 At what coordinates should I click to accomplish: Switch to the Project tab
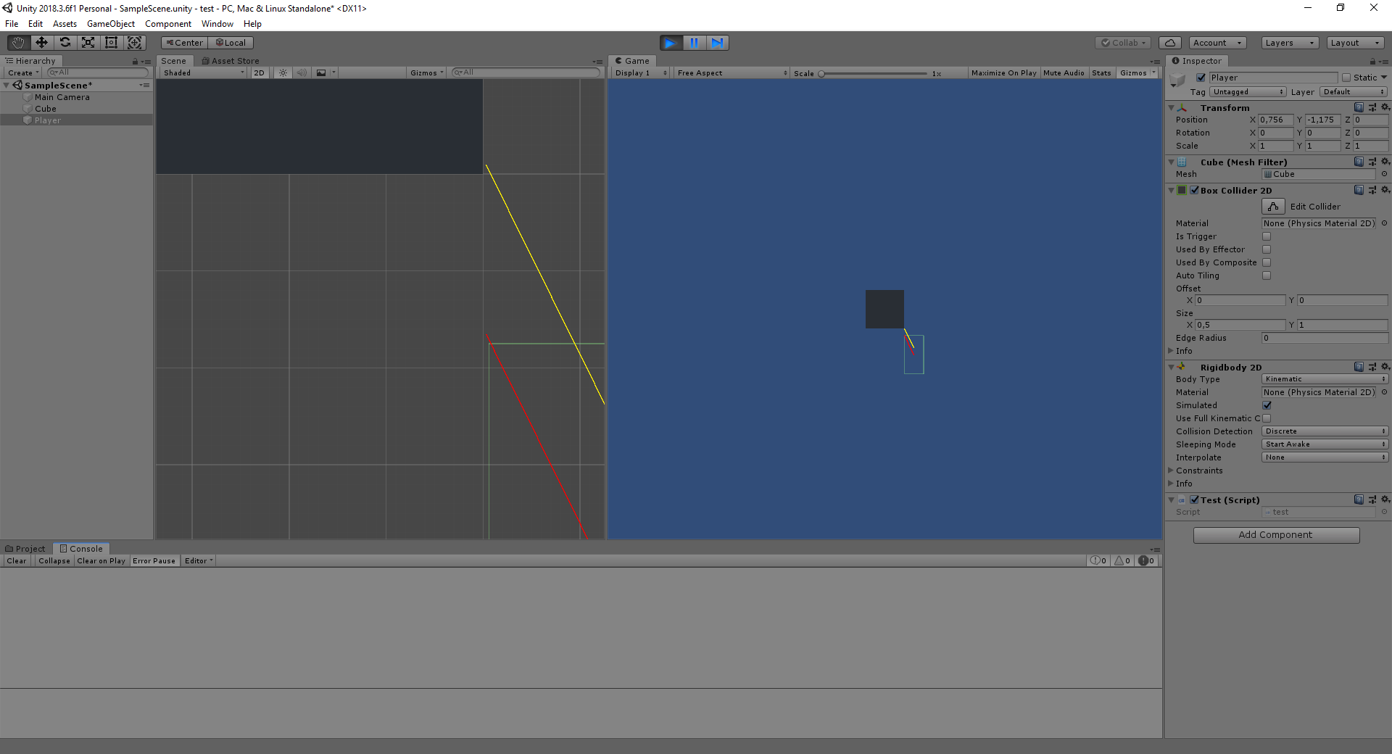[x=25, y=549]
